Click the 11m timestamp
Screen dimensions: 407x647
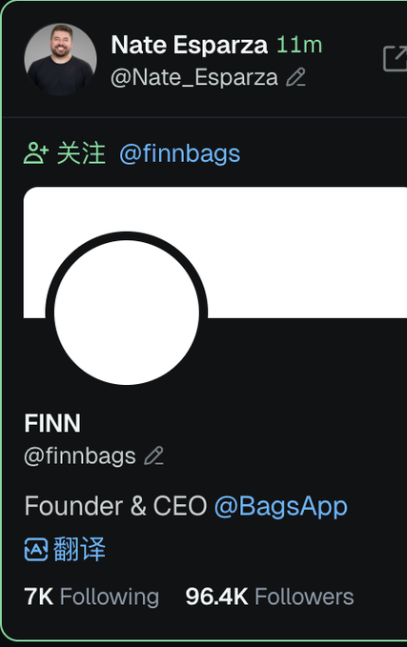point(299,45)
